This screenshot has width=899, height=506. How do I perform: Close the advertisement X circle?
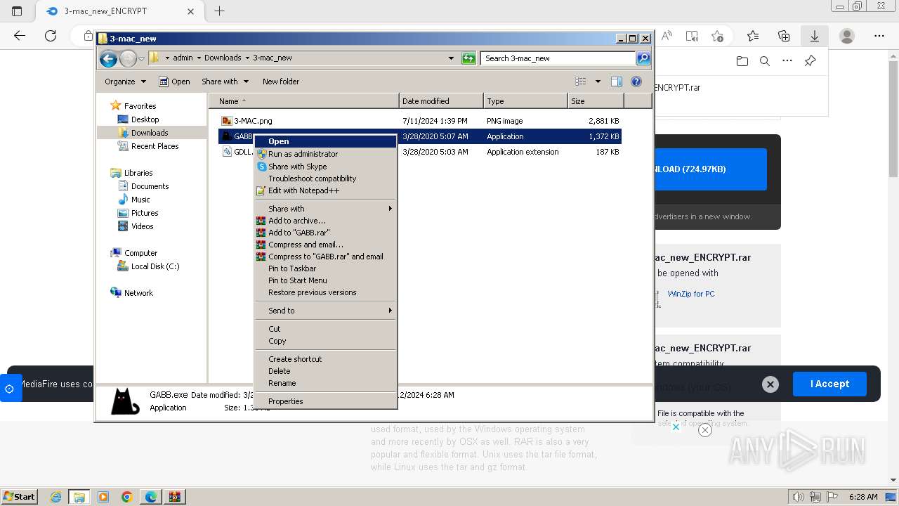(705, 429)
